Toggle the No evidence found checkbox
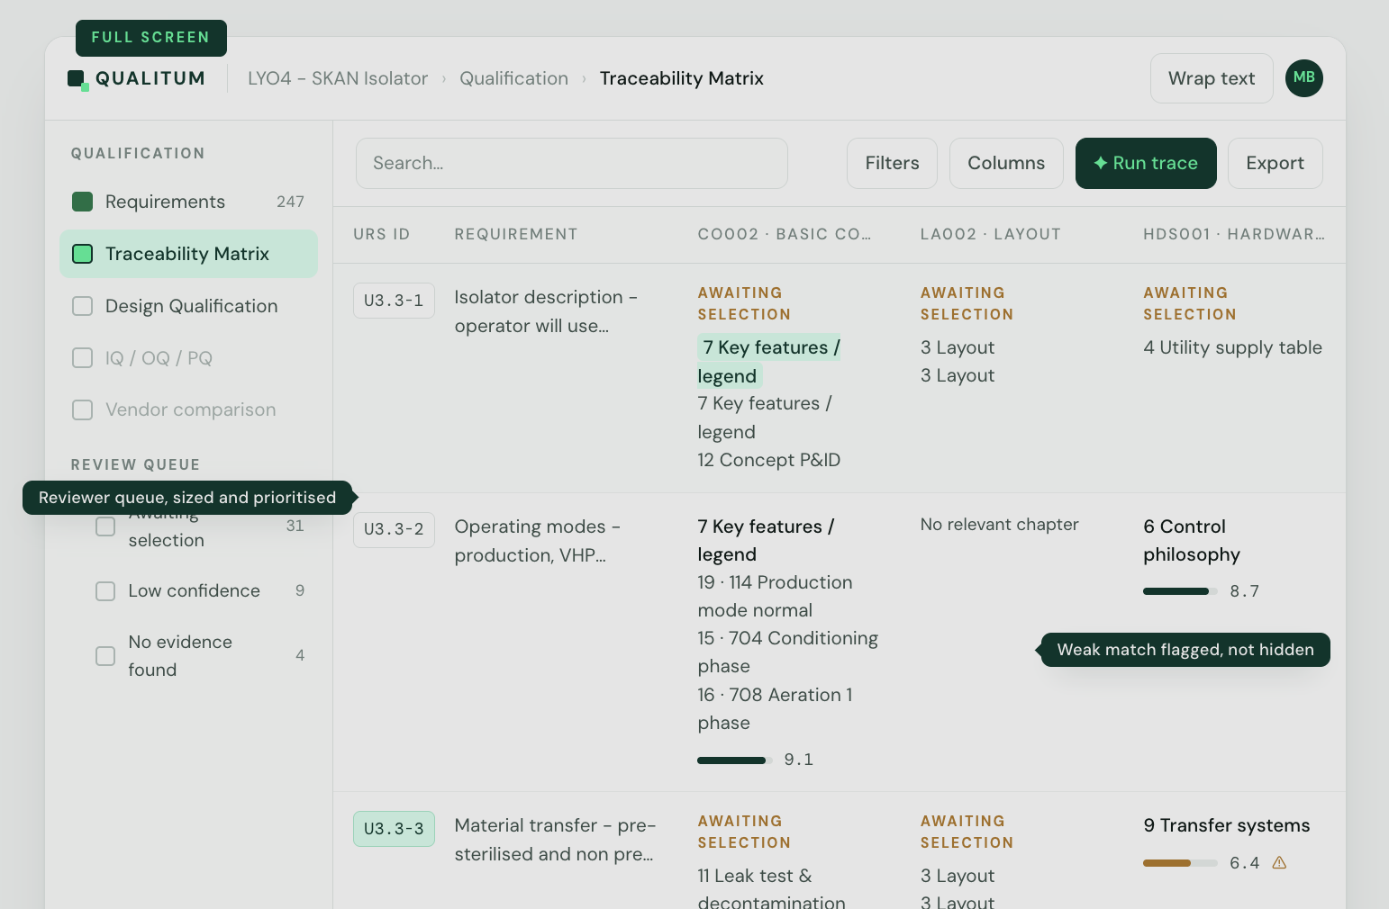 [105, 656]
